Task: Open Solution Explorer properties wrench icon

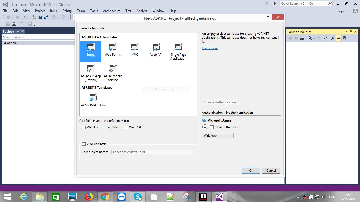Action: [333, 38]
